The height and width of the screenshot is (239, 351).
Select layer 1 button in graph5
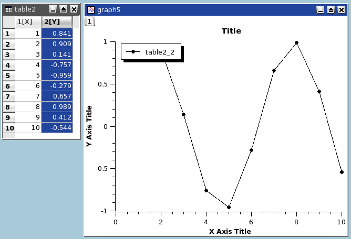[x=89, y=21]
